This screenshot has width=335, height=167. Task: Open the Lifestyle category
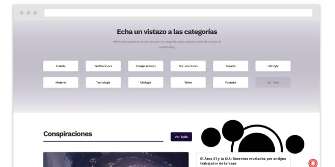point(273,66)
